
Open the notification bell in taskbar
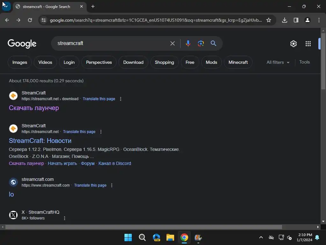tap(317, 237)
